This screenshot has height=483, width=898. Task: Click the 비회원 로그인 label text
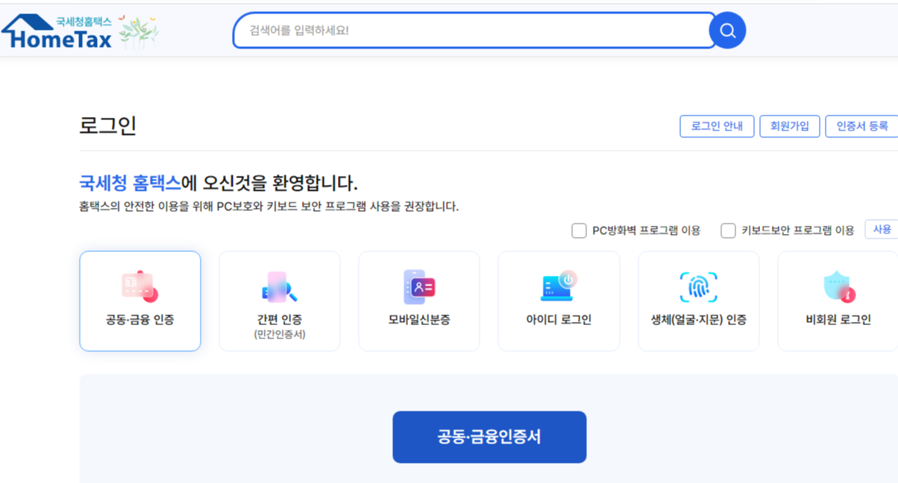point(838,320)
